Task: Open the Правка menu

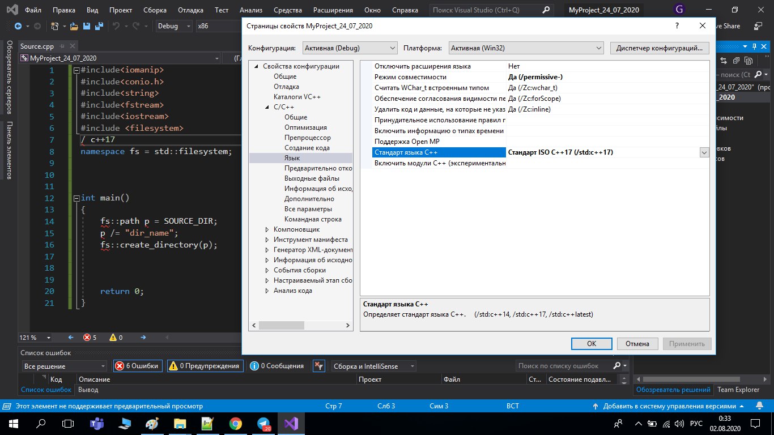Action: pos(63,10)
